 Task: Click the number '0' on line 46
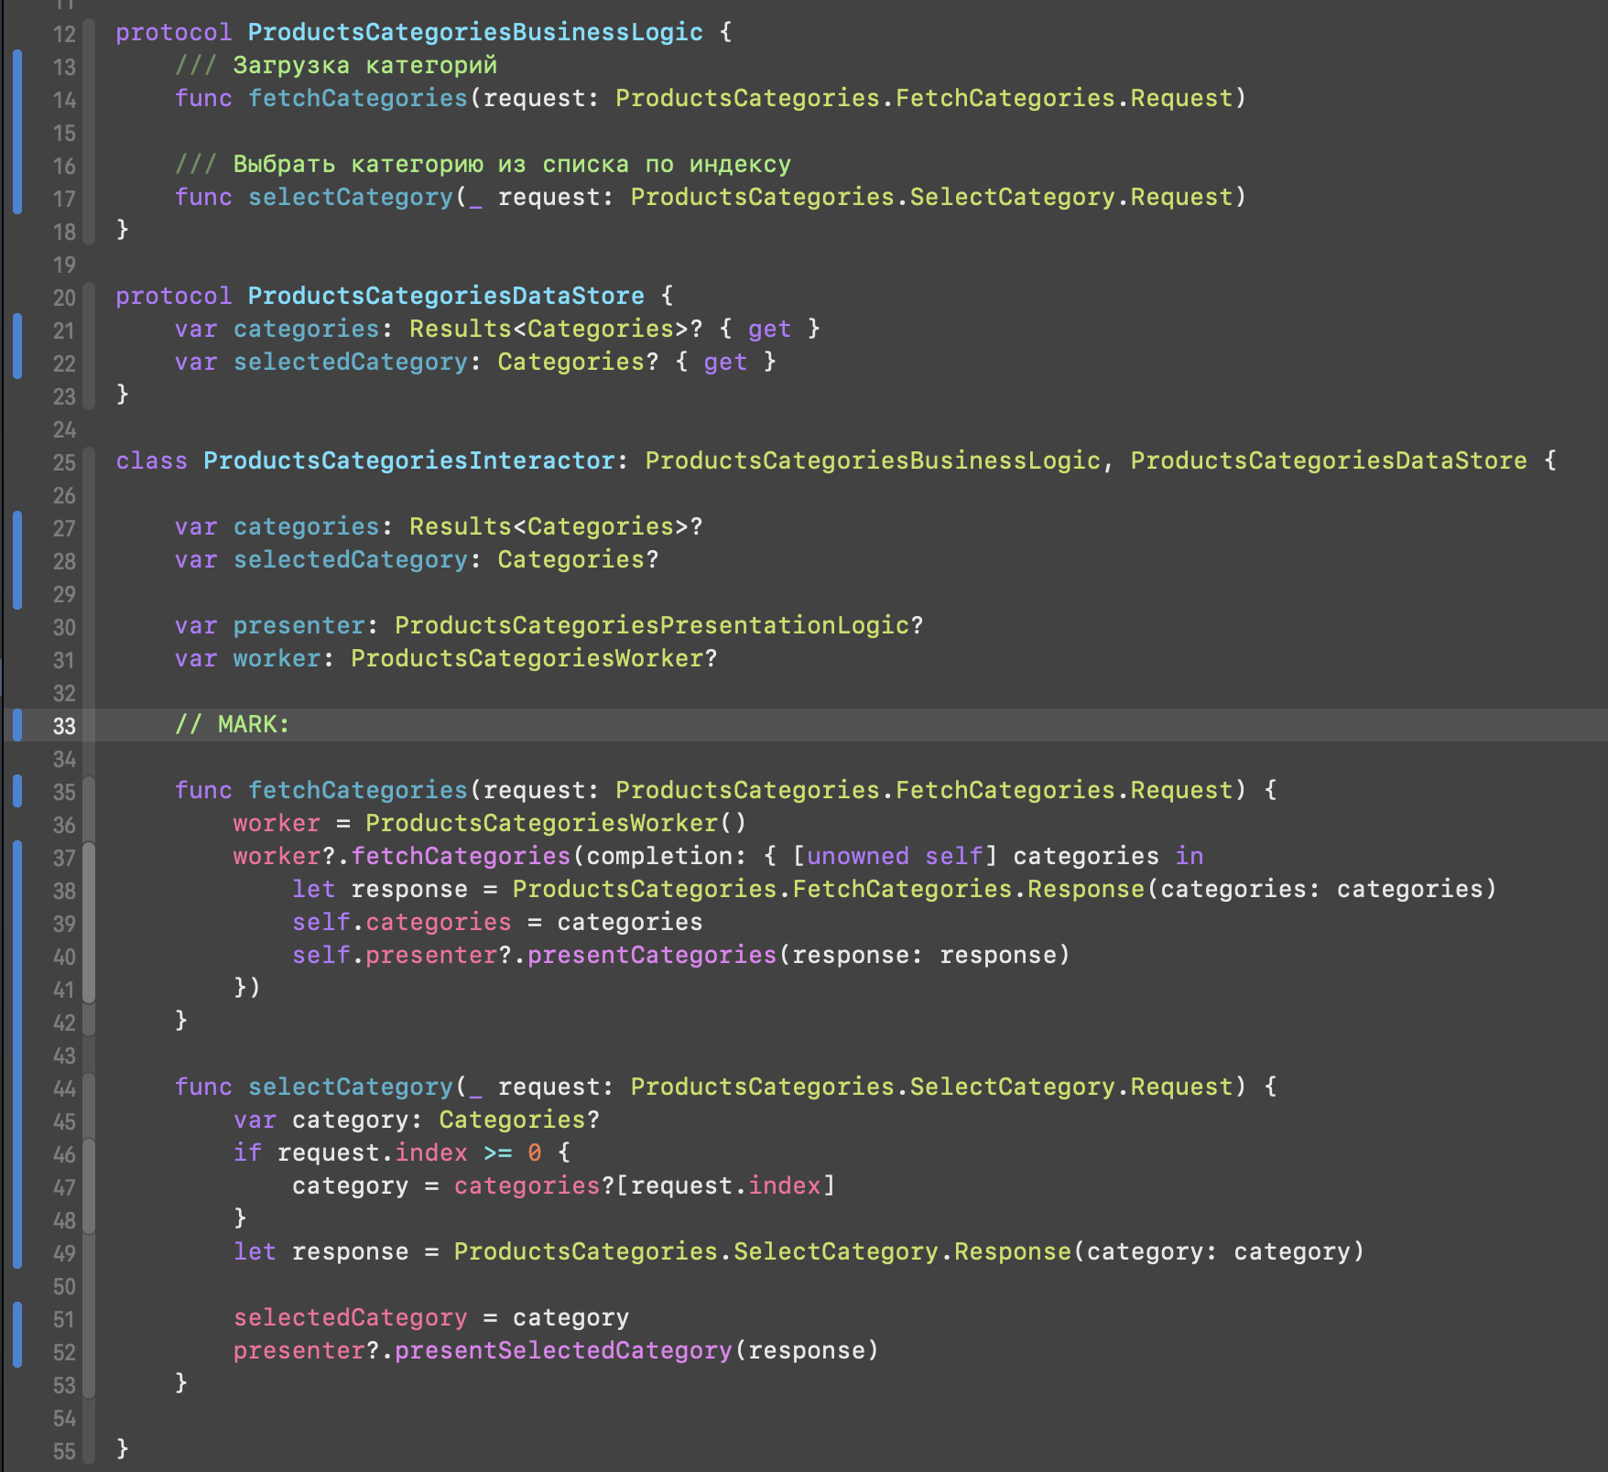click(535, 1153)
